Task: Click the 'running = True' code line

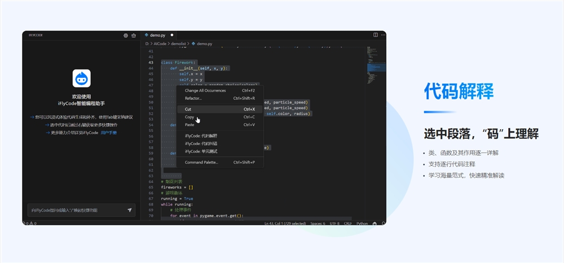Action: [x=177, y=199]
